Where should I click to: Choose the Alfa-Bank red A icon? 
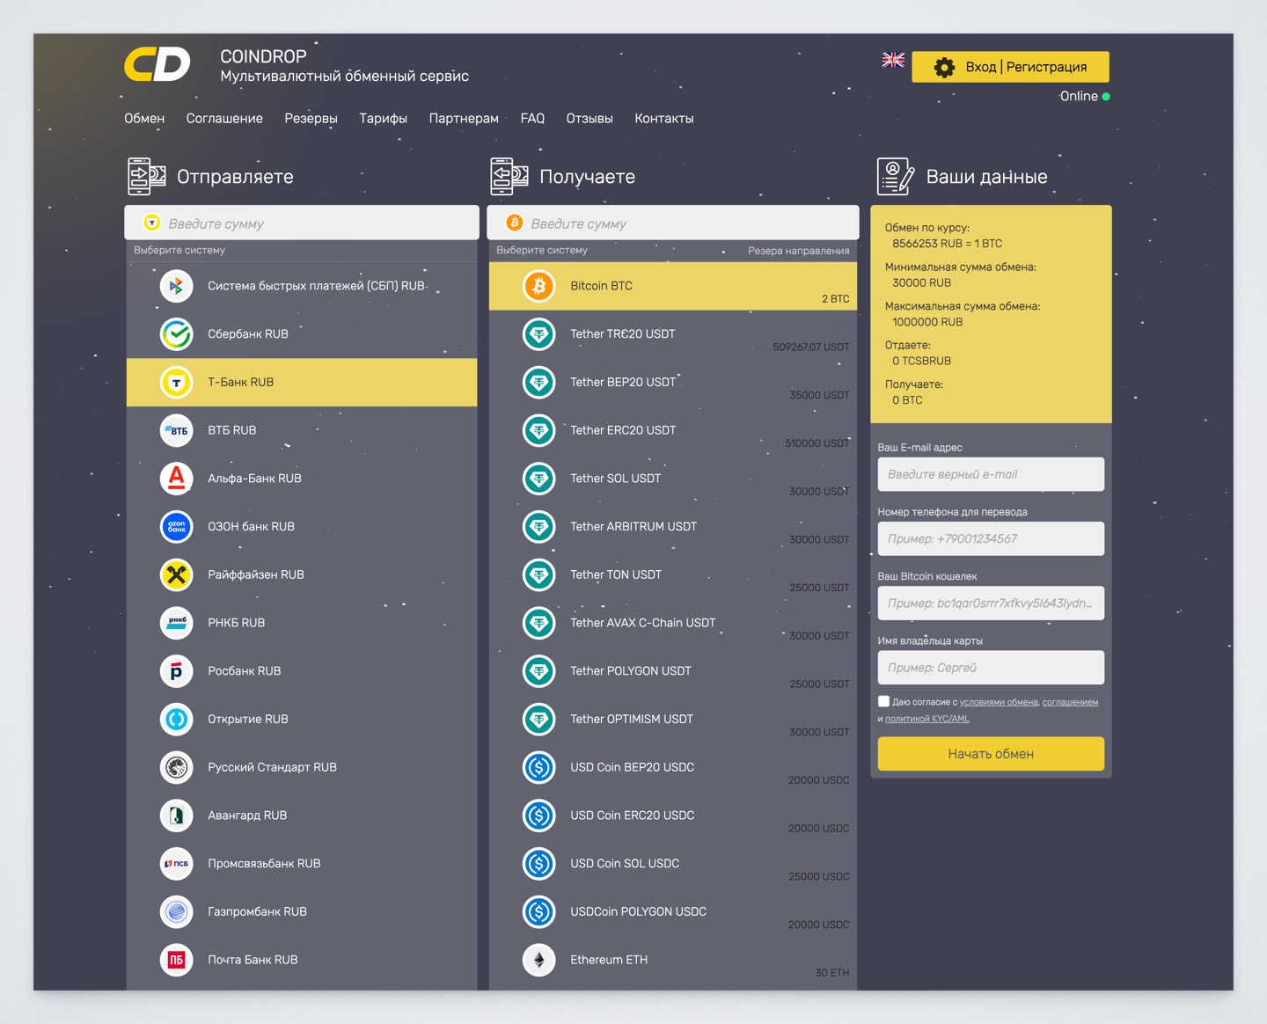(176, 479)
